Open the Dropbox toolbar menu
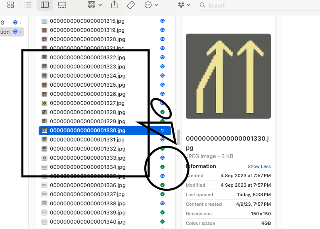Image resolution: width=320 pixels, height=229 pixels. tap(184, 5)
